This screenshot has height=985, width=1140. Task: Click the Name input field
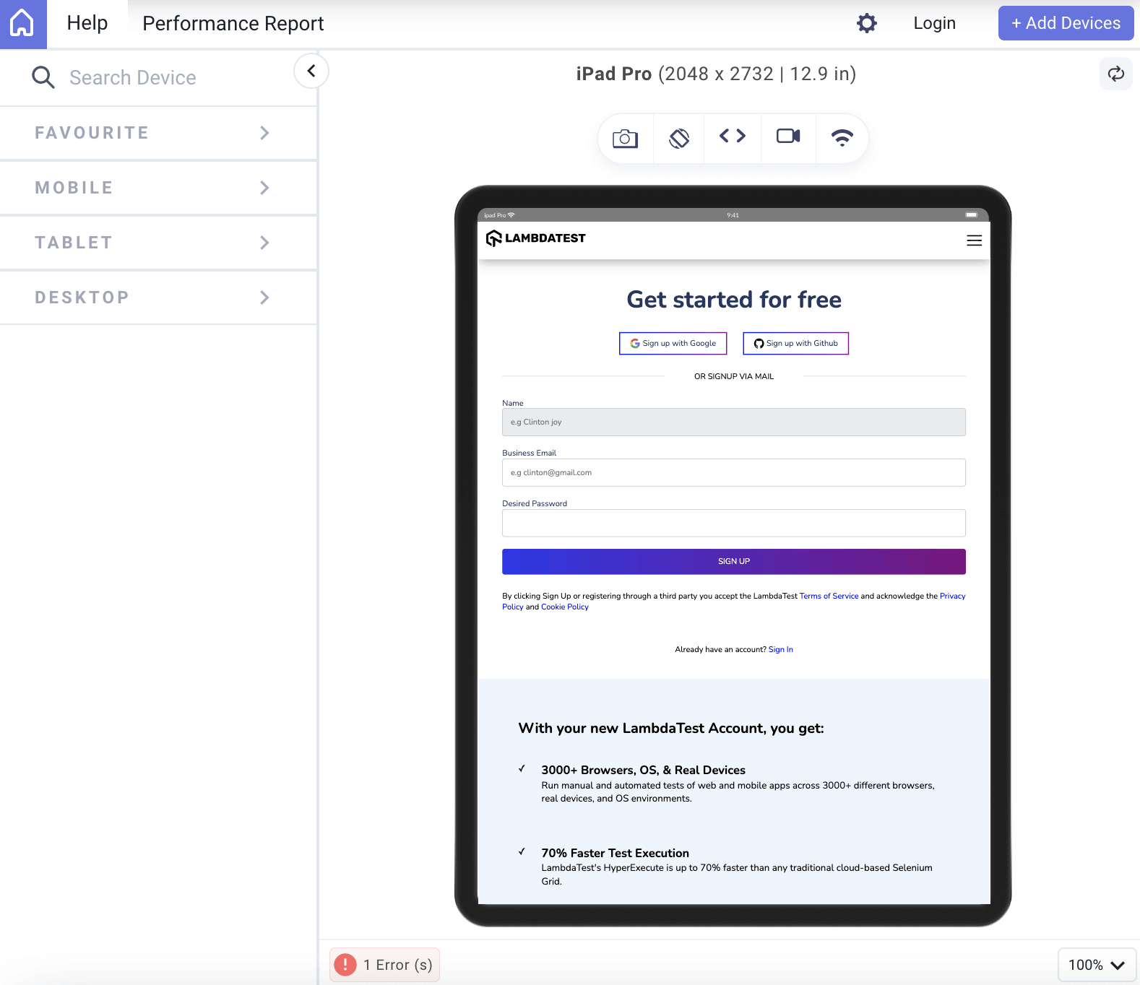[x=734, y=422]
